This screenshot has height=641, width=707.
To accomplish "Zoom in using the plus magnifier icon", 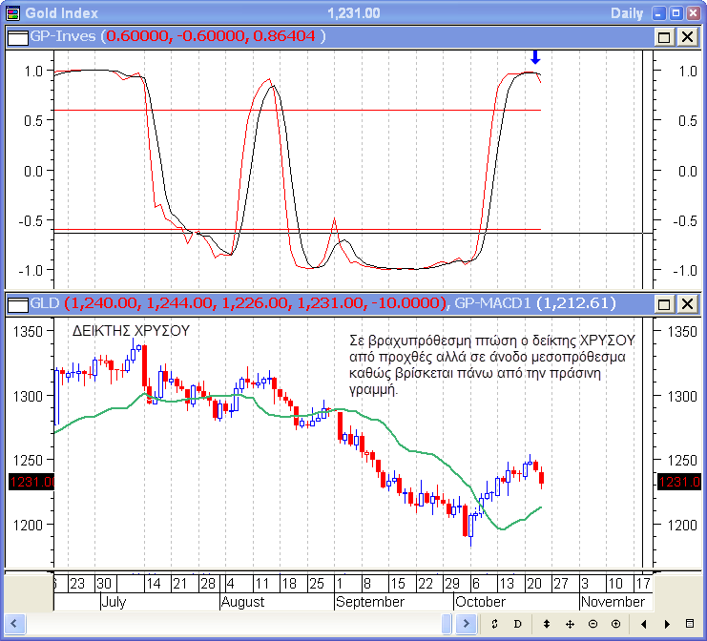I will click(615, 624).
